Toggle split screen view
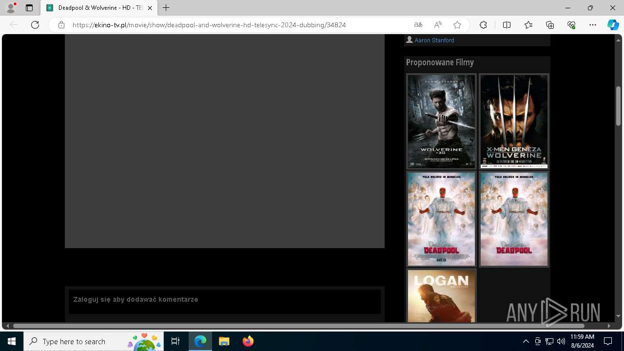 (507, 25)
